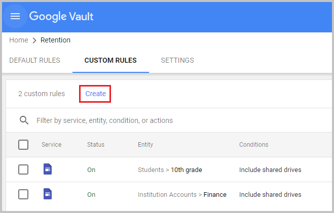Image resolution: width=334 pixels, height=213 pixels.
Task: Switch to the Default Rules tab
Action: (x=34, y=60)
